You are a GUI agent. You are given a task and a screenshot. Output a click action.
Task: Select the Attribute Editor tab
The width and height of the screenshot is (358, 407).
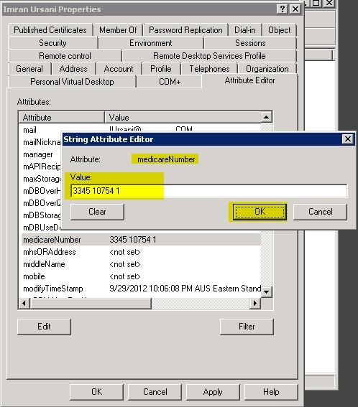click(x=249, y=80)
